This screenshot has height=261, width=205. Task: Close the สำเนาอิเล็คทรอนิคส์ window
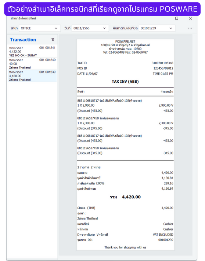190,18
